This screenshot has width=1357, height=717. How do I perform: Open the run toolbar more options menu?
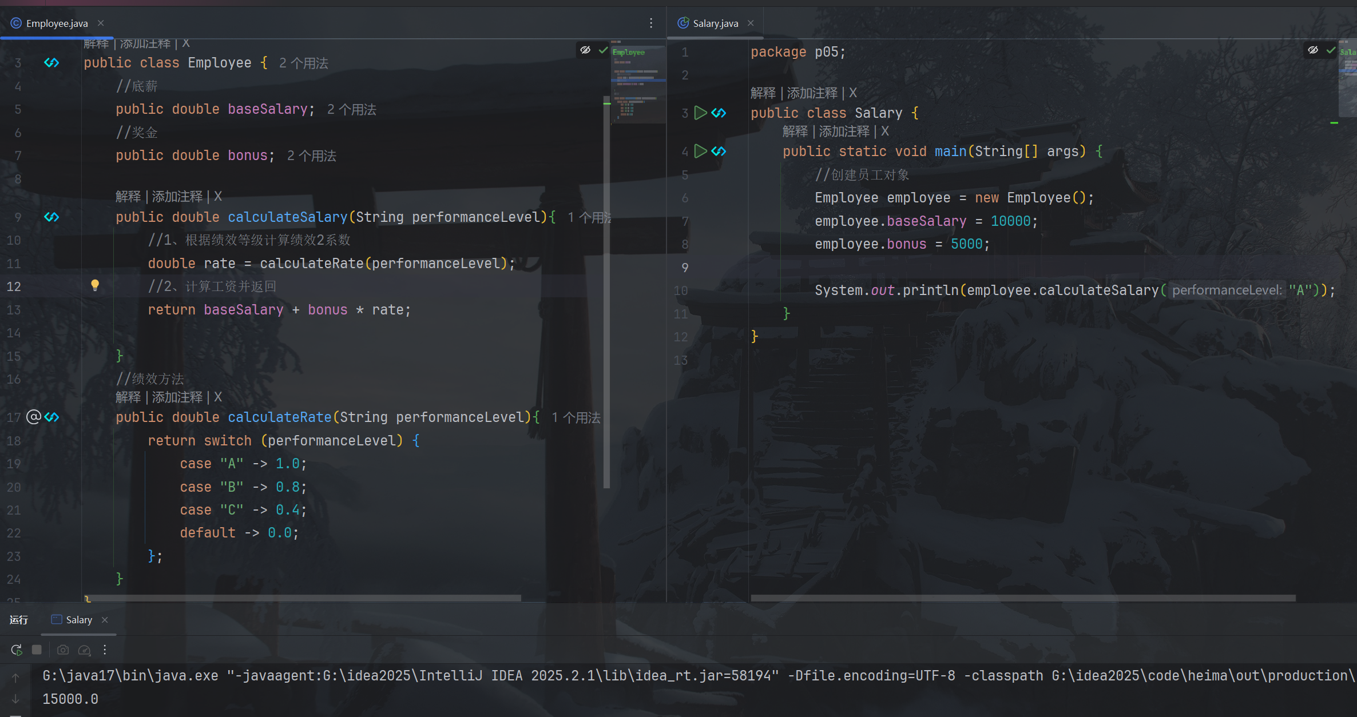pos(105,650)
